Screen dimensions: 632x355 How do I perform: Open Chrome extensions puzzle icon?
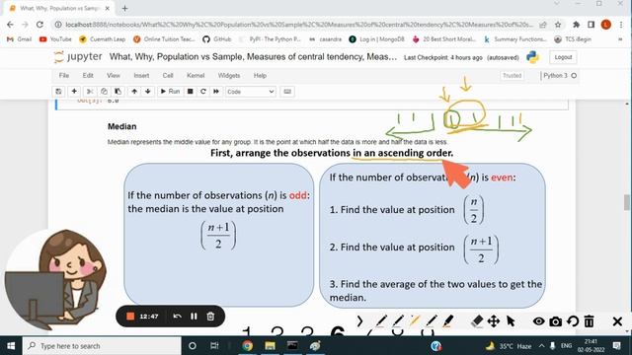[577, 25]
